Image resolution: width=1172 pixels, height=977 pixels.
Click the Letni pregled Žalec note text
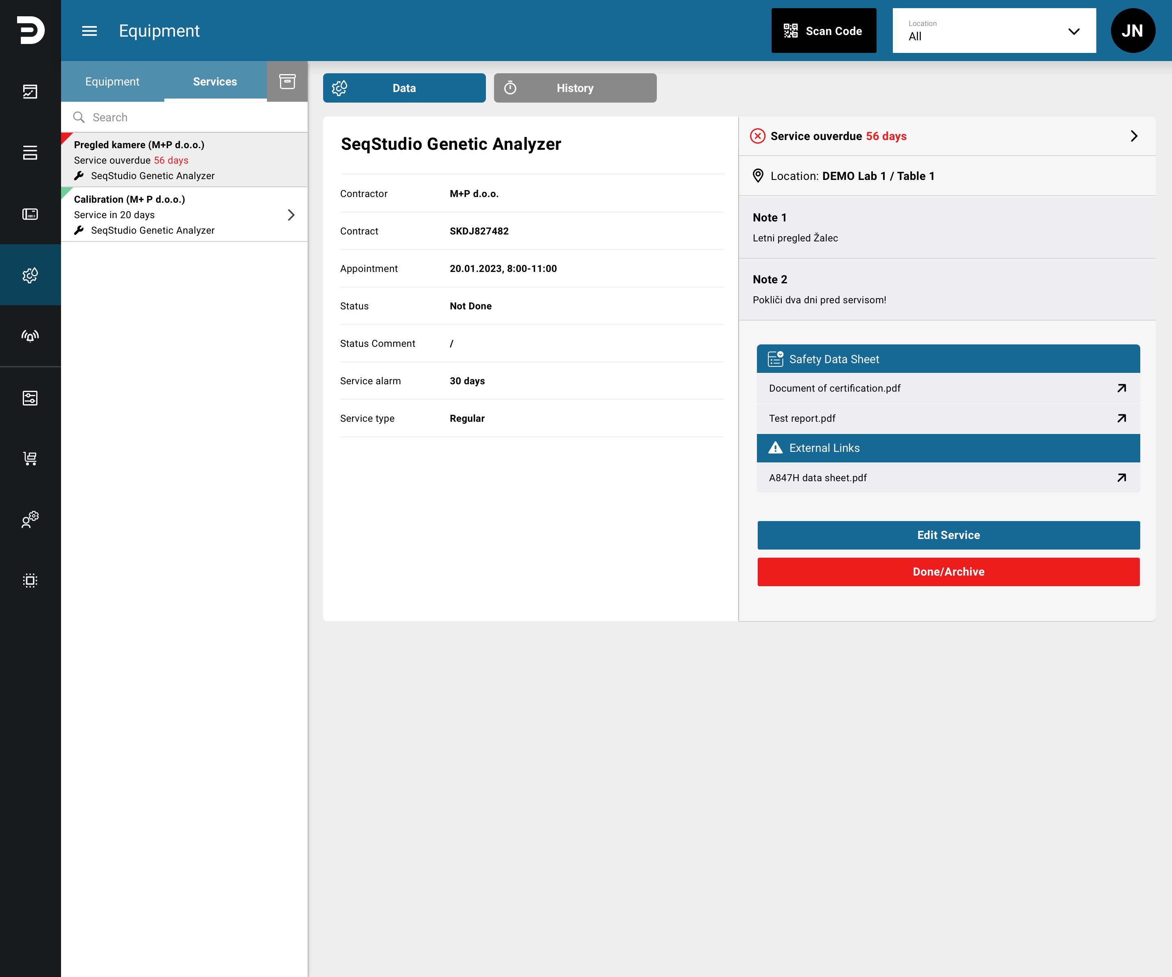pos(795,238)
